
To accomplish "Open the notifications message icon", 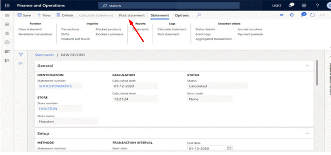I will (x=292, y=6).
